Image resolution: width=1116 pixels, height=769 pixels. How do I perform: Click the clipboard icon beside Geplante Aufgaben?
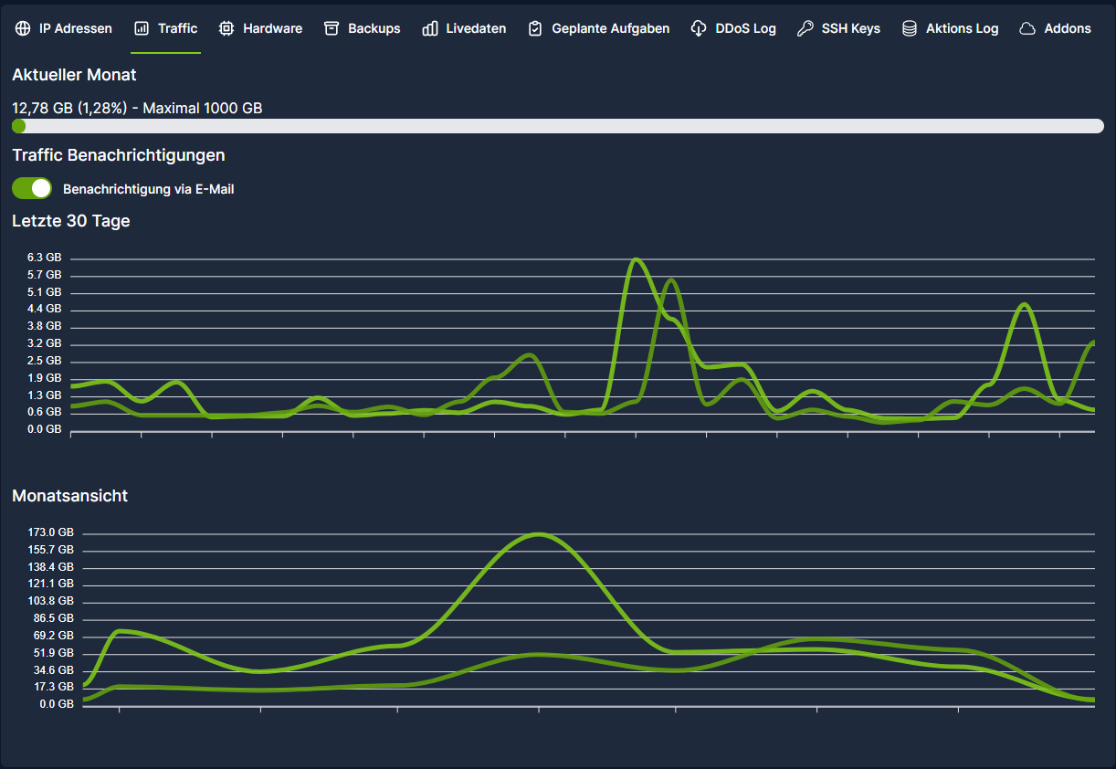tap(535, 28)
